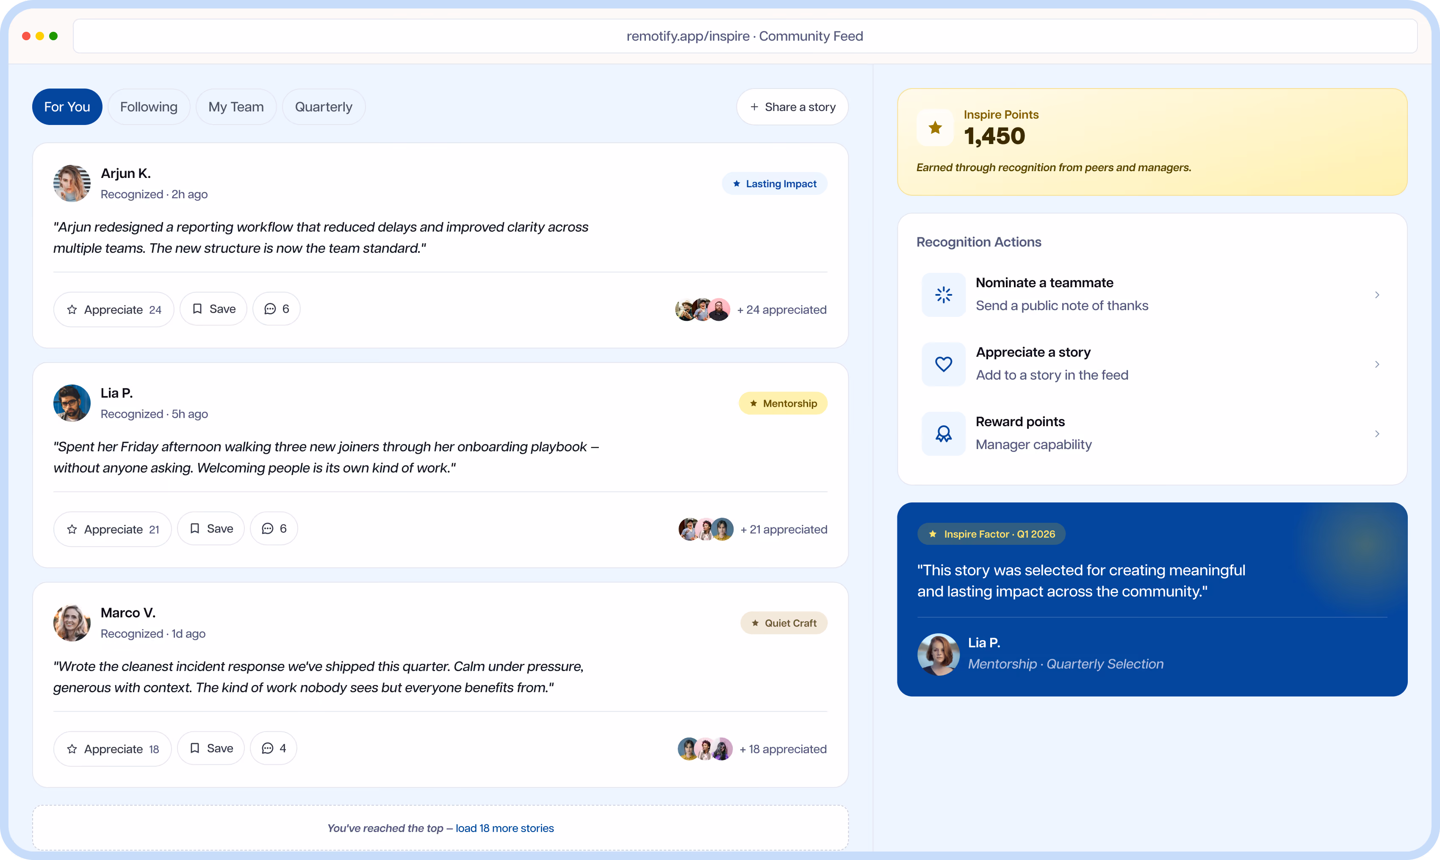Click the Quiet Craft badge

tap(784, 623)
